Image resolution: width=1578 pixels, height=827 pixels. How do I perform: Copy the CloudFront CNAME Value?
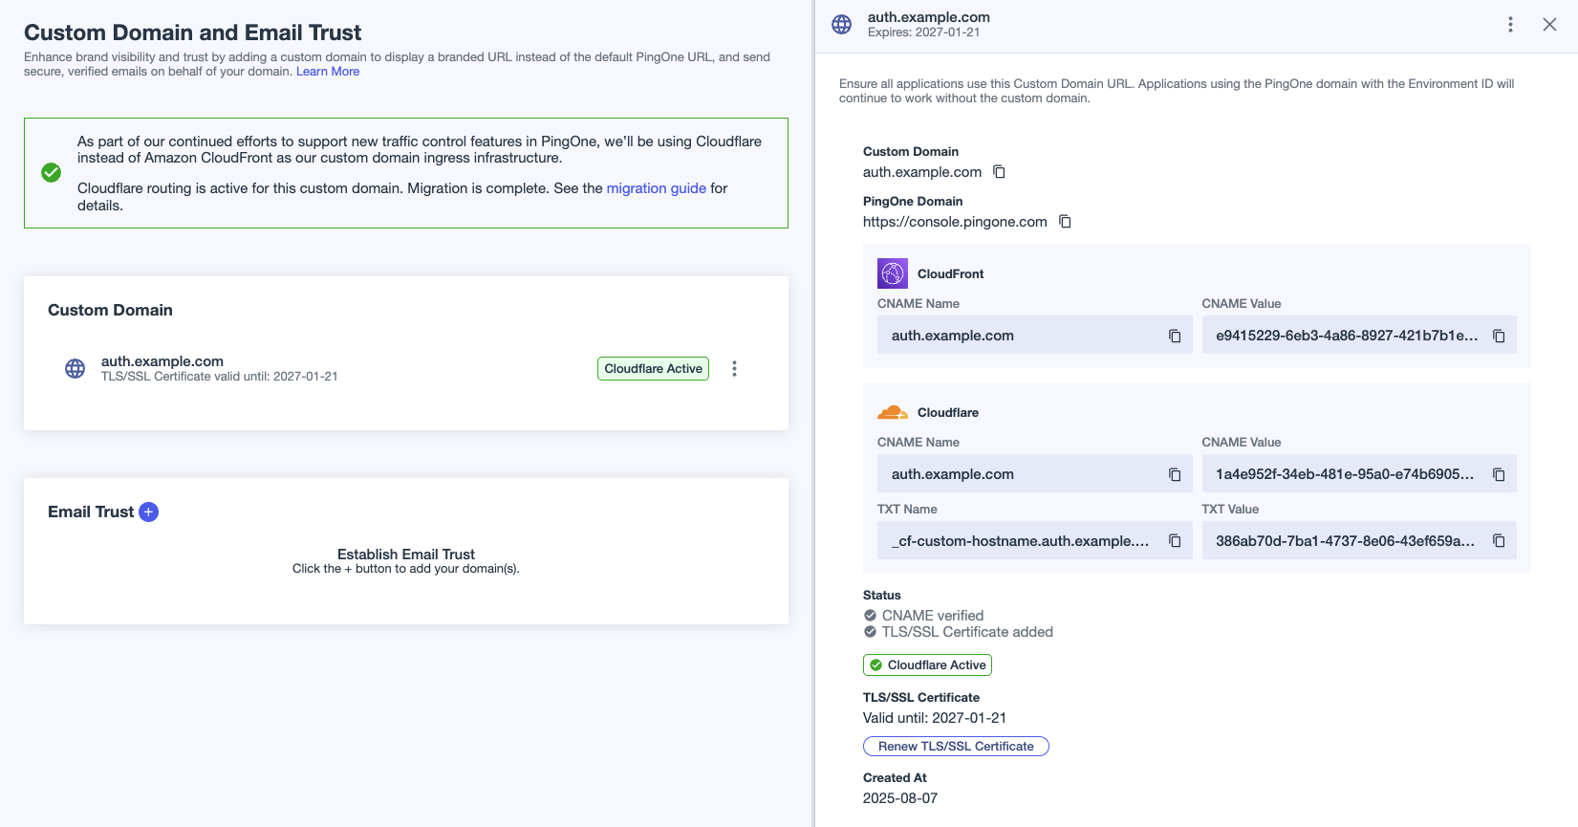[1499, 336]
